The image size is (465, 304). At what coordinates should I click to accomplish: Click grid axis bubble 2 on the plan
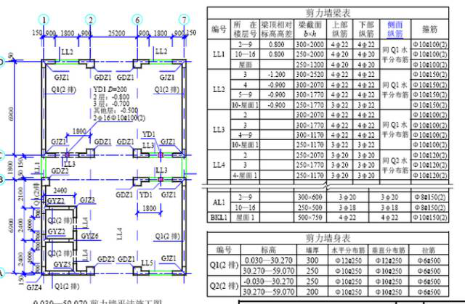(90, 20)
